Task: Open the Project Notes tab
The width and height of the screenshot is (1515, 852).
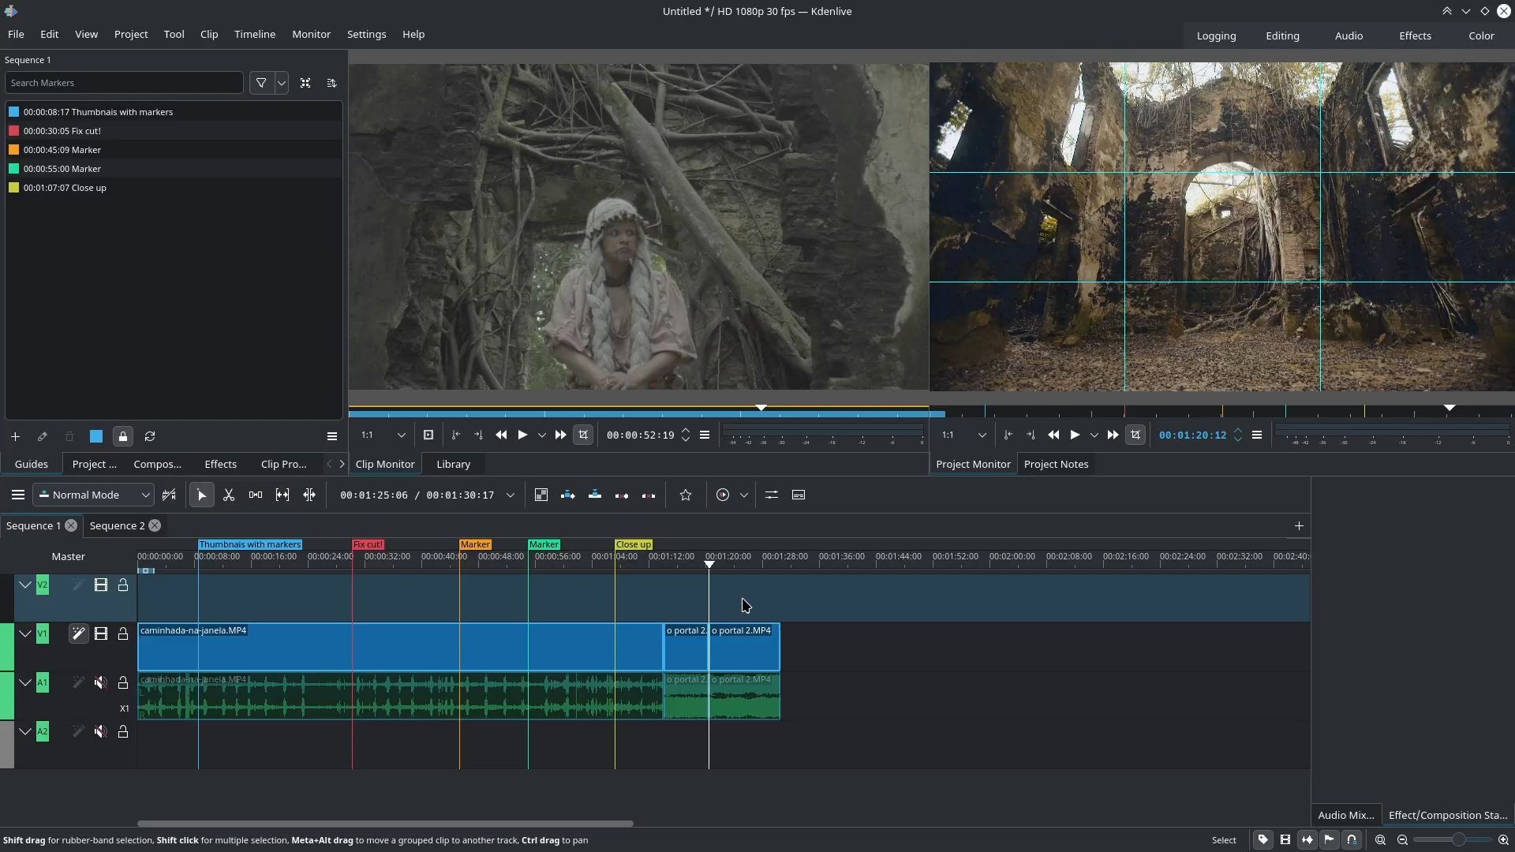Action: [x=1056, y=465]
